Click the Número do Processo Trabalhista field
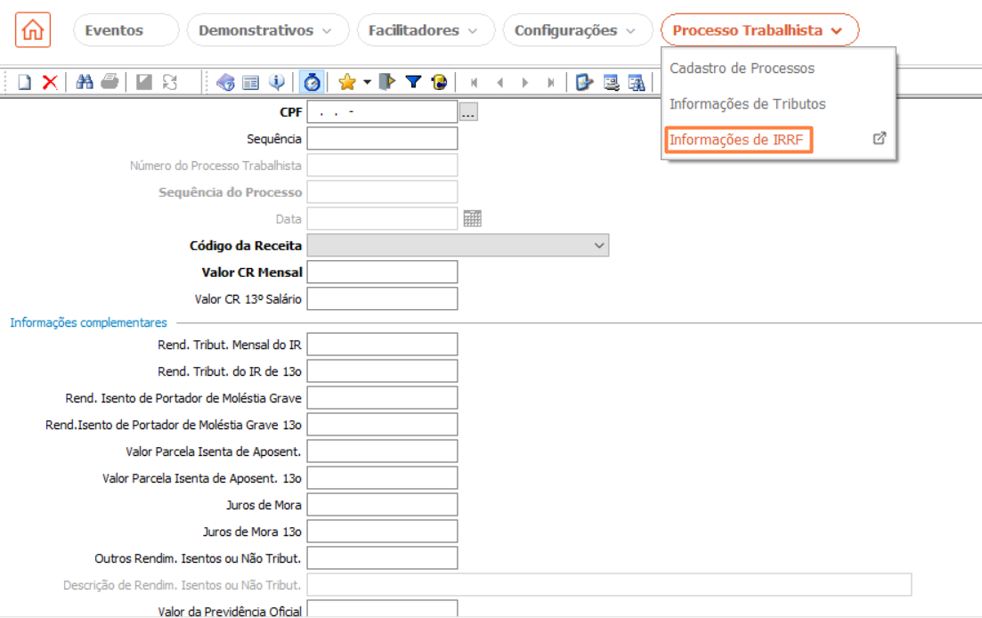 [382, 166]
